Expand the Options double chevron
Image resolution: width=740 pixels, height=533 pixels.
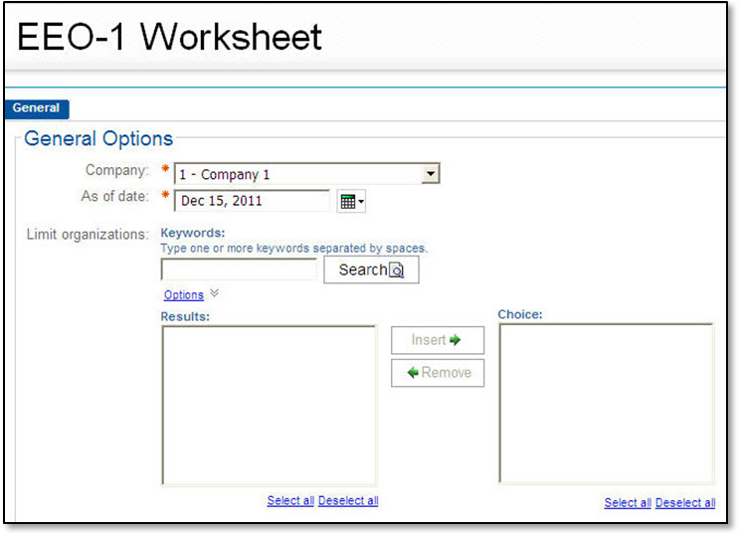[x=215, y=294]
